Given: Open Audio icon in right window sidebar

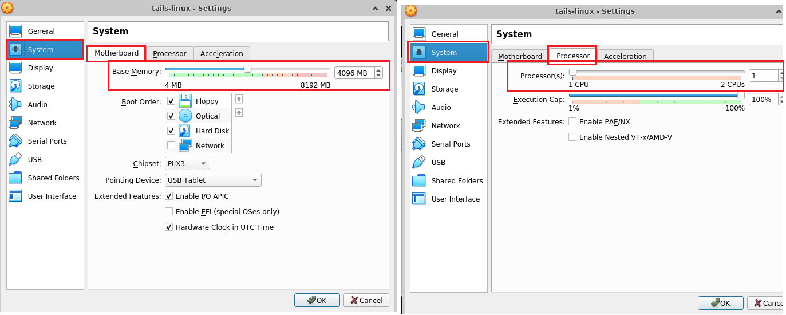Looking at the screenshot, I should 420,107.
